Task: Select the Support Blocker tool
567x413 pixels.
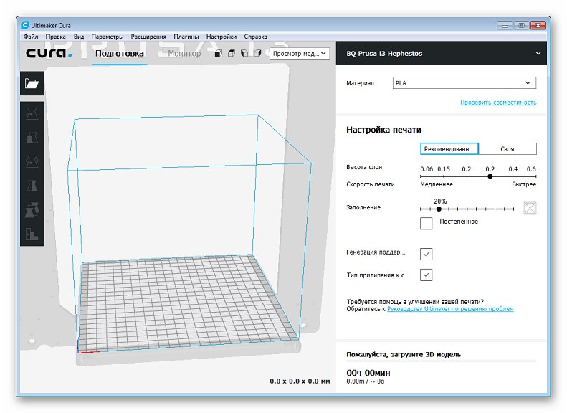Action: [32, 234]
